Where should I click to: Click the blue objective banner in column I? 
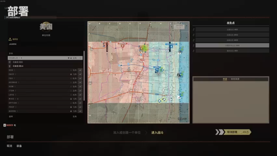coord(171,44)
